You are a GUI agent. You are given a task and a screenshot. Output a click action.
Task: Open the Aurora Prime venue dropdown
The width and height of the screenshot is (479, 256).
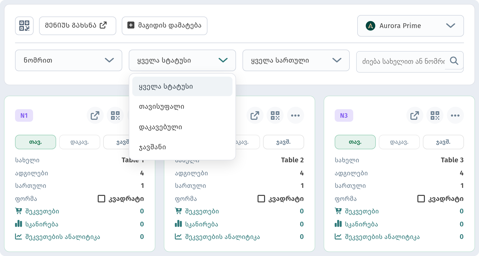point(410,26)
